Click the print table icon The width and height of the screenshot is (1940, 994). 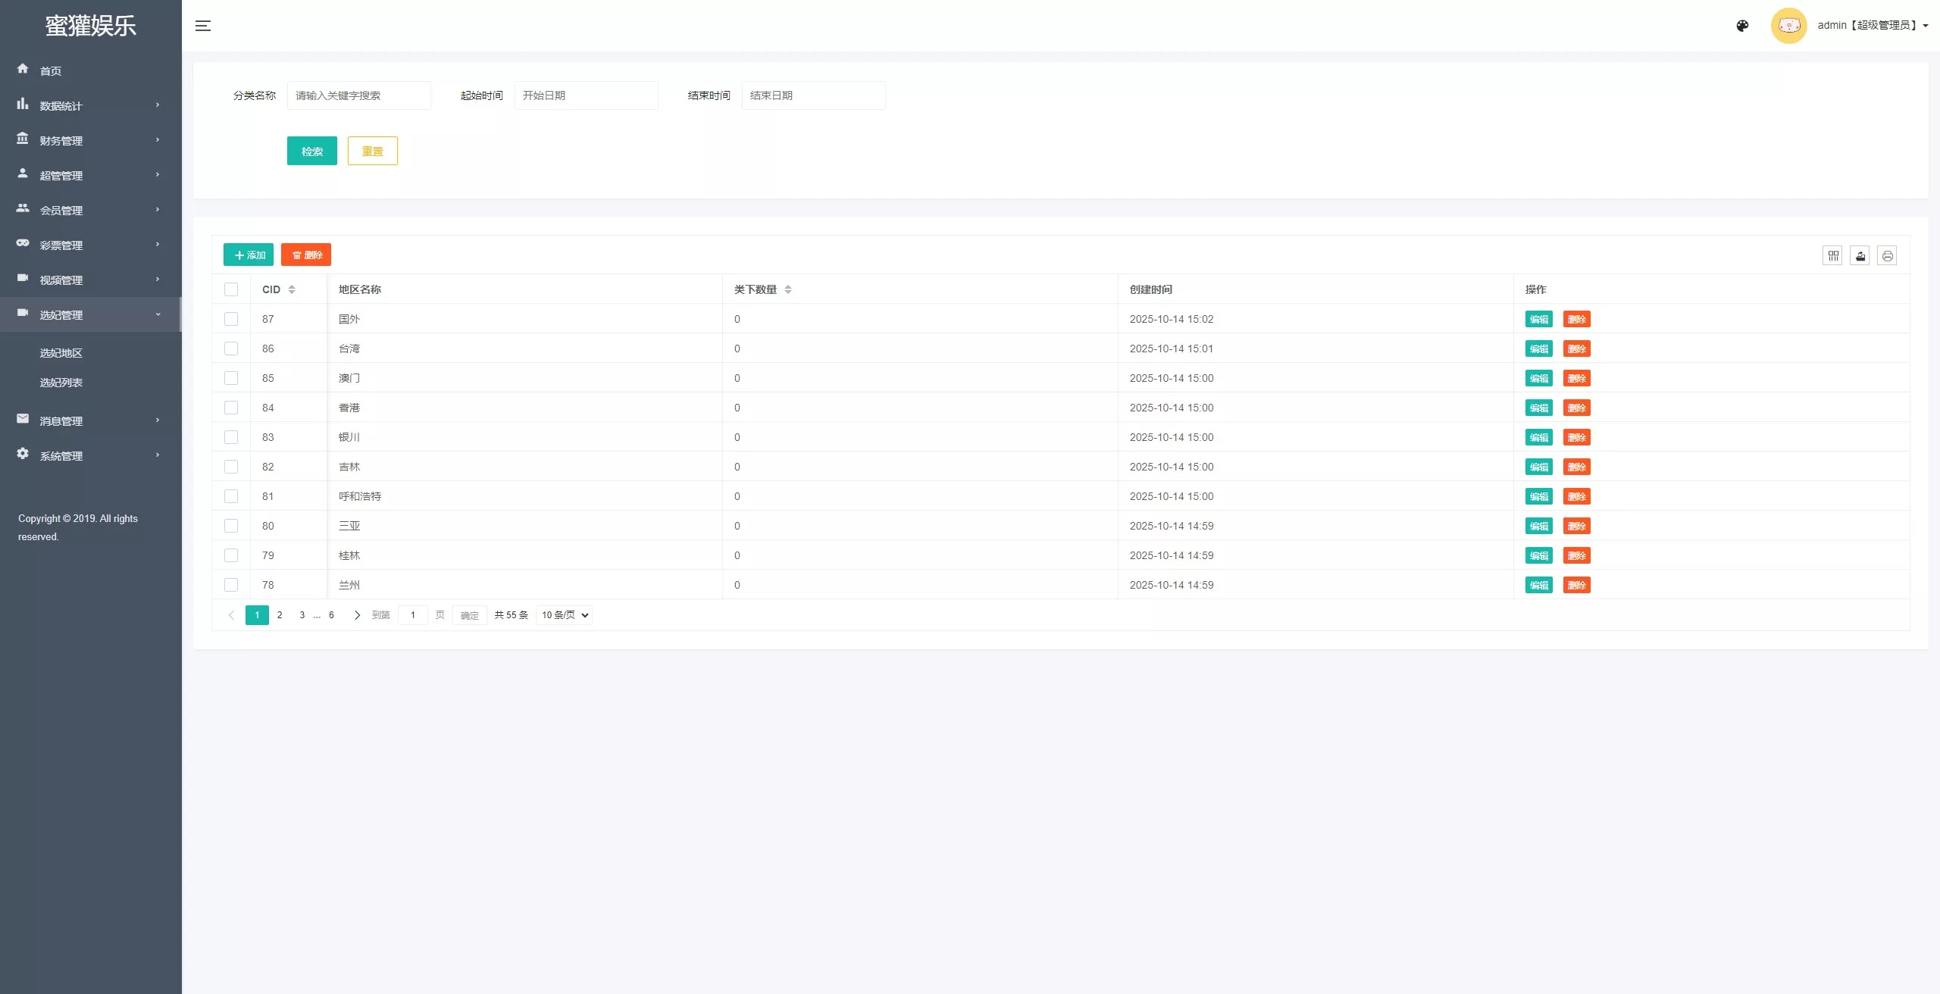click(1887, 256)
